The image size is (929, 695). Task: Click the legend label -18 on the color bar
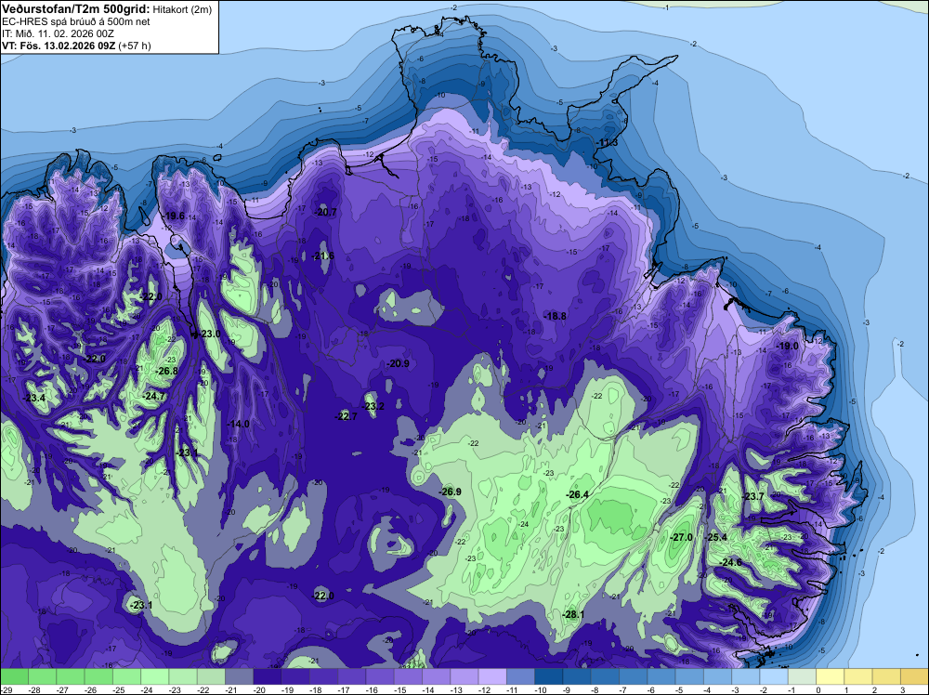pyautogui.click(x=317, y=689)
